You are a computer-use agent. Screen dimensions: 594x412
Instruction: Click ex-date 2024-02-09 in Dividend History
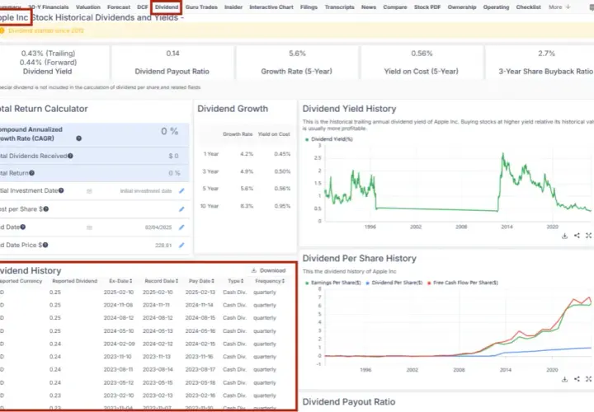(x=119, y=344)
